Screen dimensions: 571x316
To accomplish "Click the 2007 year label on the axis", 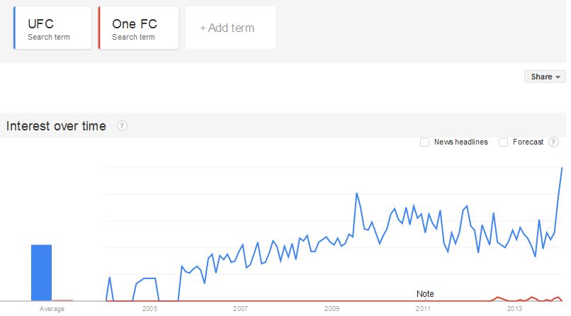I will click(x=241, y=310).
